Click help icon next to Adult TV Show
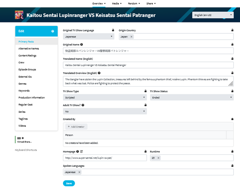 (x=83, y=105)
